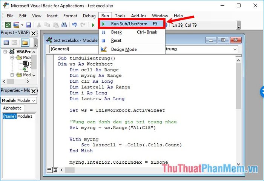This screenshot has height=181, width=264.
Task: Click the View Code icon in Project pane
Action: click(6, 43)
